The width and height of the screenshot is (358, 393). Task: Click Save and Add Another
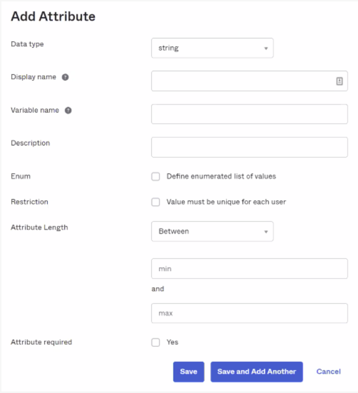click(256, 372)
